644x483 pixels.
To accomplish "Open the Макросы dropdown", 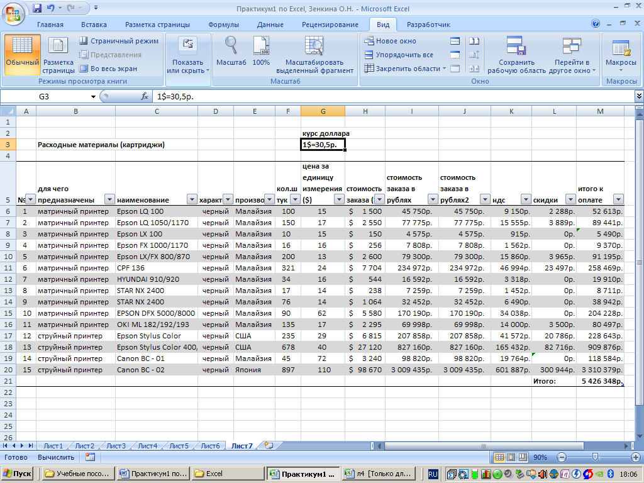I will click(x=621, y=55).
